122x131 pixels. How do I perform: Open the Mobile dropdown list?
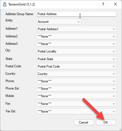tap(76, 96)
